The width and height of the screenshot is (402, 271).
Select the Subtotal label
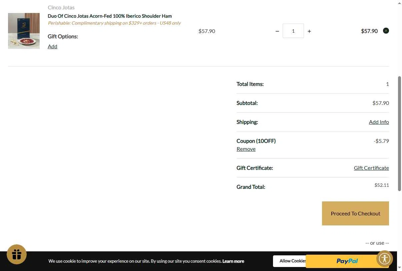pyautogui.click(x=247, y=103)
